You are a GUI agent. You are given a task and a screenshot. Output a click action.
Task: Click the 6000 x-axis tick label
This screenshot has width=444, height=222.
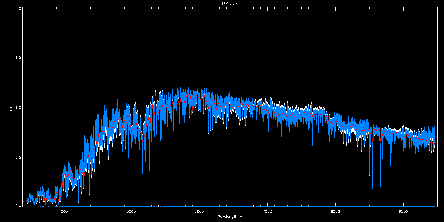(x=199, y=212)
